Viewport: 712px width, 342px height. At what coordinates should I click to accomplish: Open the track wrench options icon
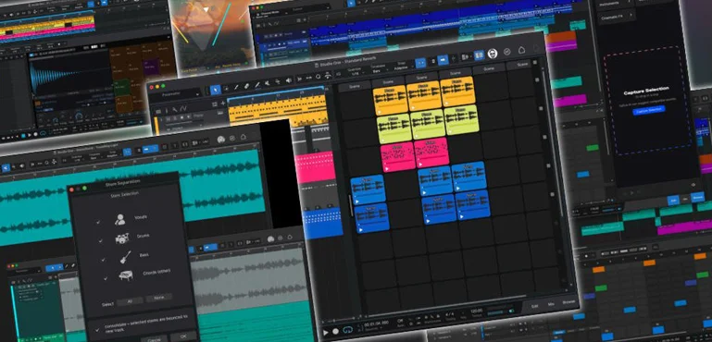(x=175, y=110)
